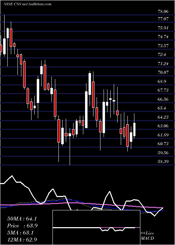
Task: Click the 65.4 price axis label
Action: tap(162, 108)
